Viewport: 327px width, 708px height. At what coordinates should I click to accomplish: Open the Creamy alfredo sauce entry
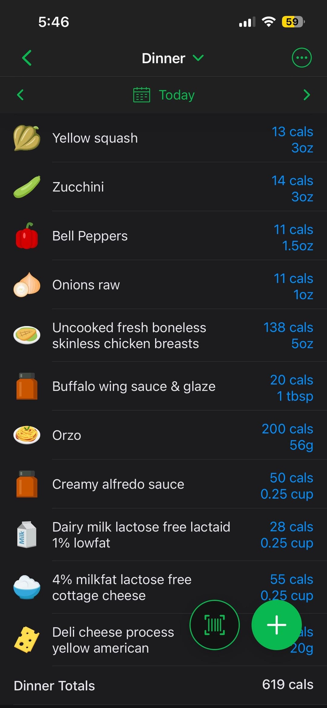click(x=118, y=484)
